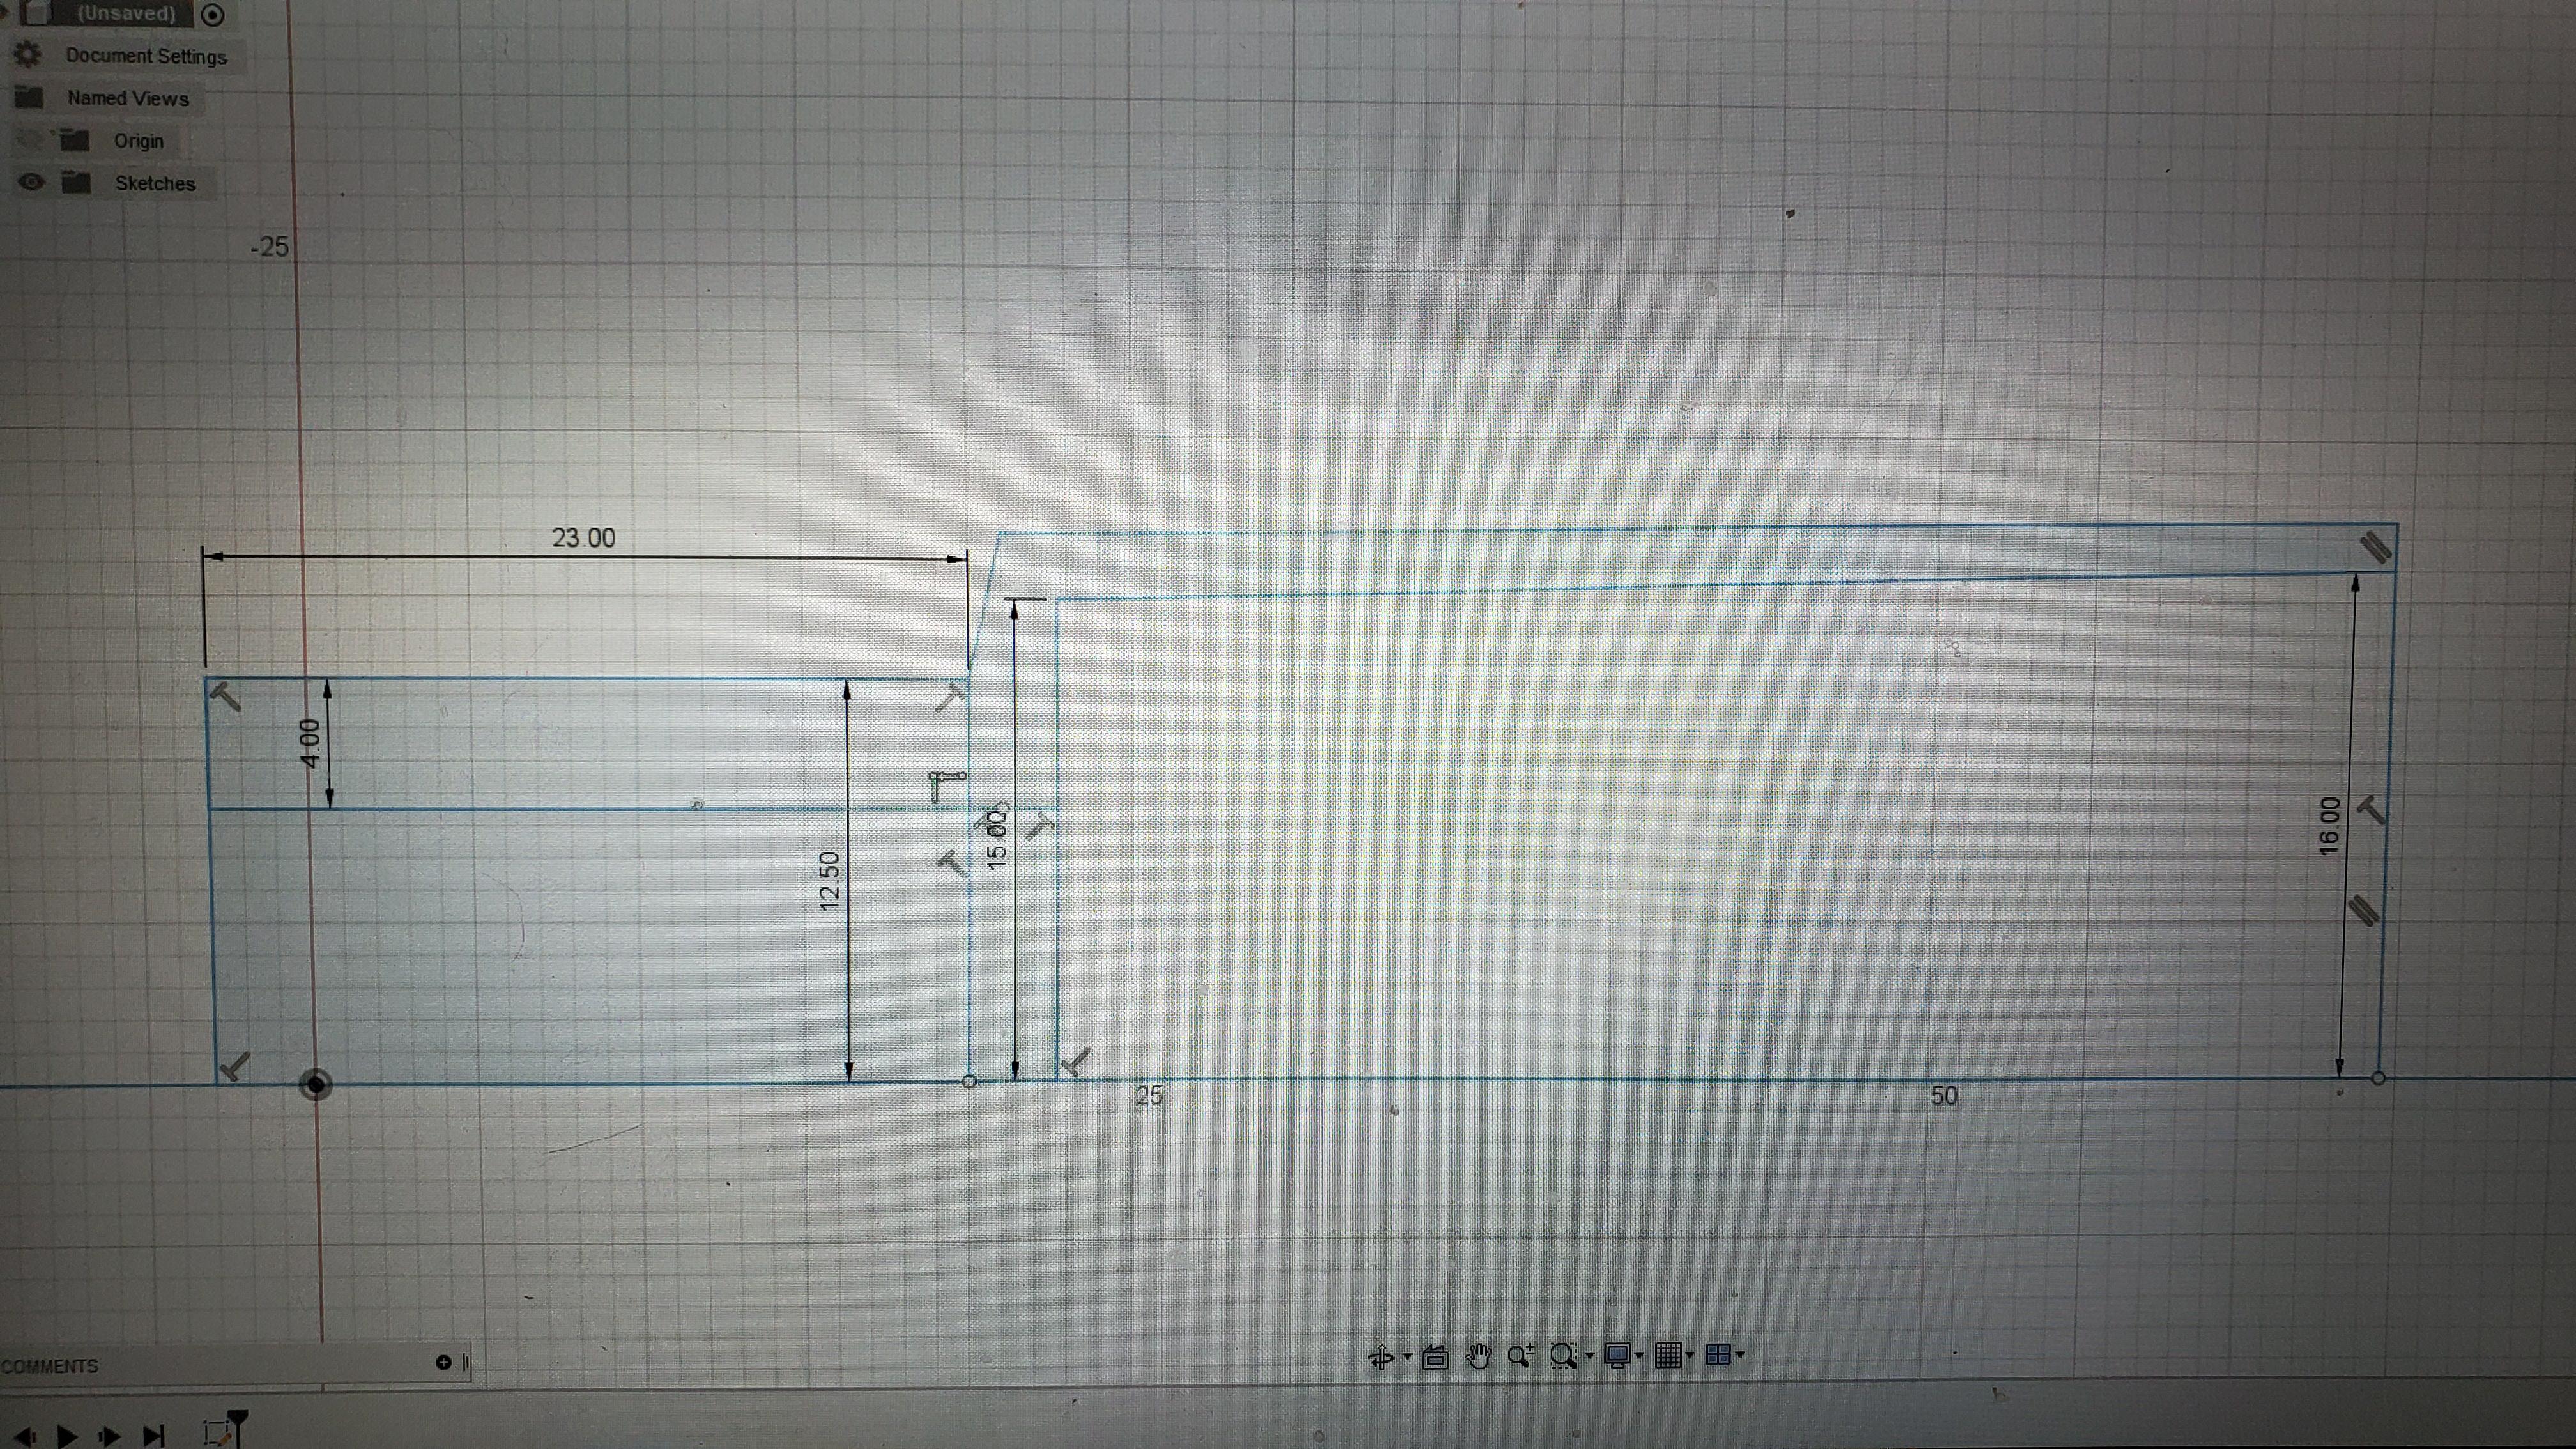Click the 23.00 dimension value
This screenshot has height=1449, width=2576.
pos(583,538)
